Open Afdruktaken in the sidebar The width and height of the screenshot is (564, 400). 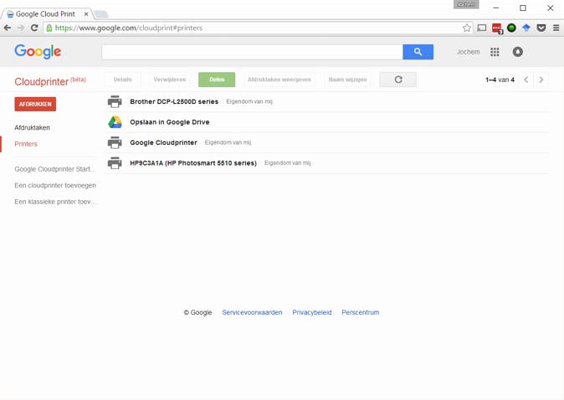32,128
